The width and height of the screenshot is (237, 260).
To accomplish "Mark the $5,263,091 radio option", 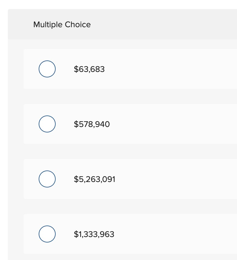I will pyautogui.click(x=47, y=179).
